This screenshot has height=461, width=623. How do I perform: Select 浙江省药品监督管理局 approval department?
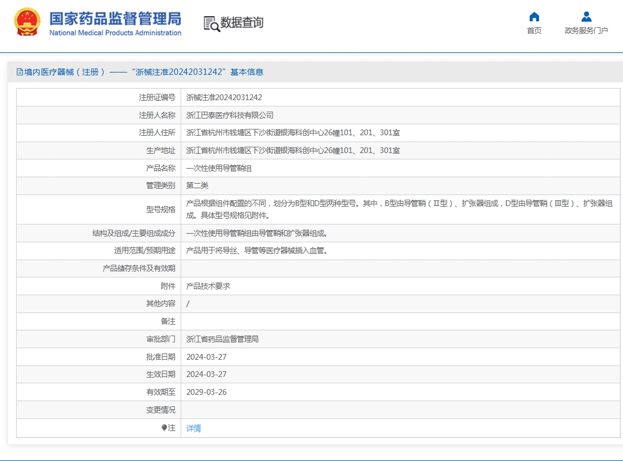pos(223,339)
